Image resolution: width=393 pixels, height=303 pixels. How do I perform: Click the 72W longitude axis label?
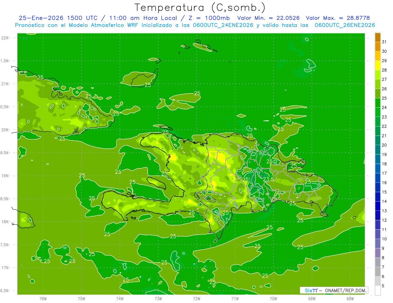click(x=196, y=298)
